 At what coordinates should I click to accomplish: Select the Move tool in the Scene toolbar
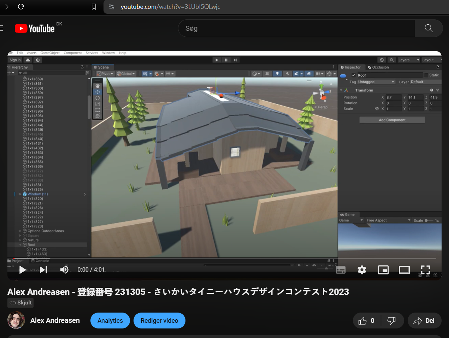(x=98, y=92)
